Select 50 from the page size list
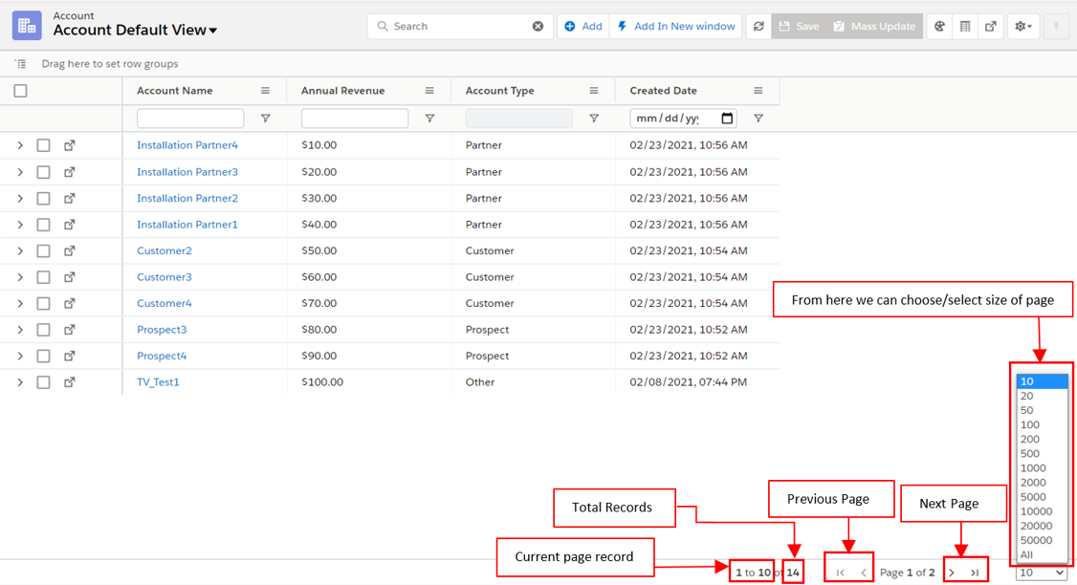 coord(1026,410)
